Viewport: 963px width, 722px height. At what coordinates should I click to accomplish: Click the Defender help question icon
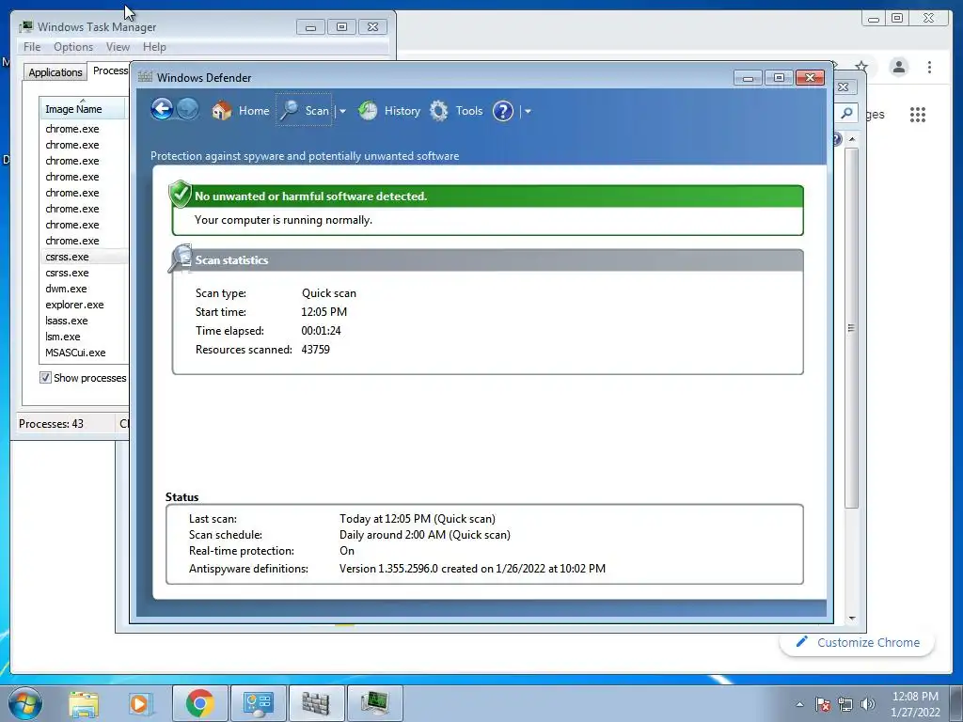(x=503, y=111)
